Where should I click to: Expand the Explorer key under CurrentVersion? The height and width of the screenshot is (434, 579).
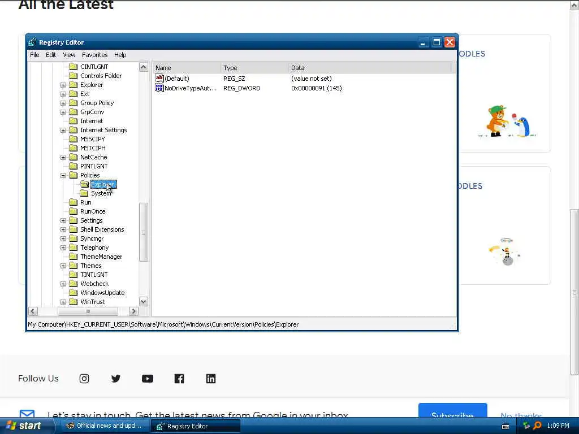pyautogui.click(x=63, y=85)
